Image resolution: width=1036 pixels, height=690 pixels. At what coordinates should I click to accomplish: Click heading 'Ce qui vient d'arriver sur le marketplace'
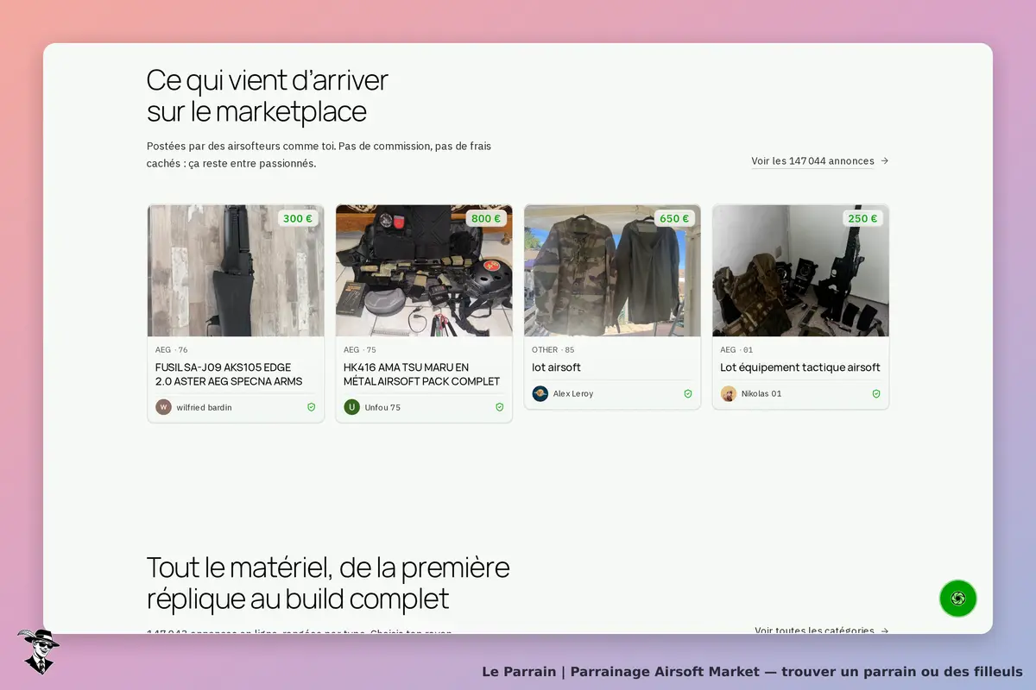(268, 96)
